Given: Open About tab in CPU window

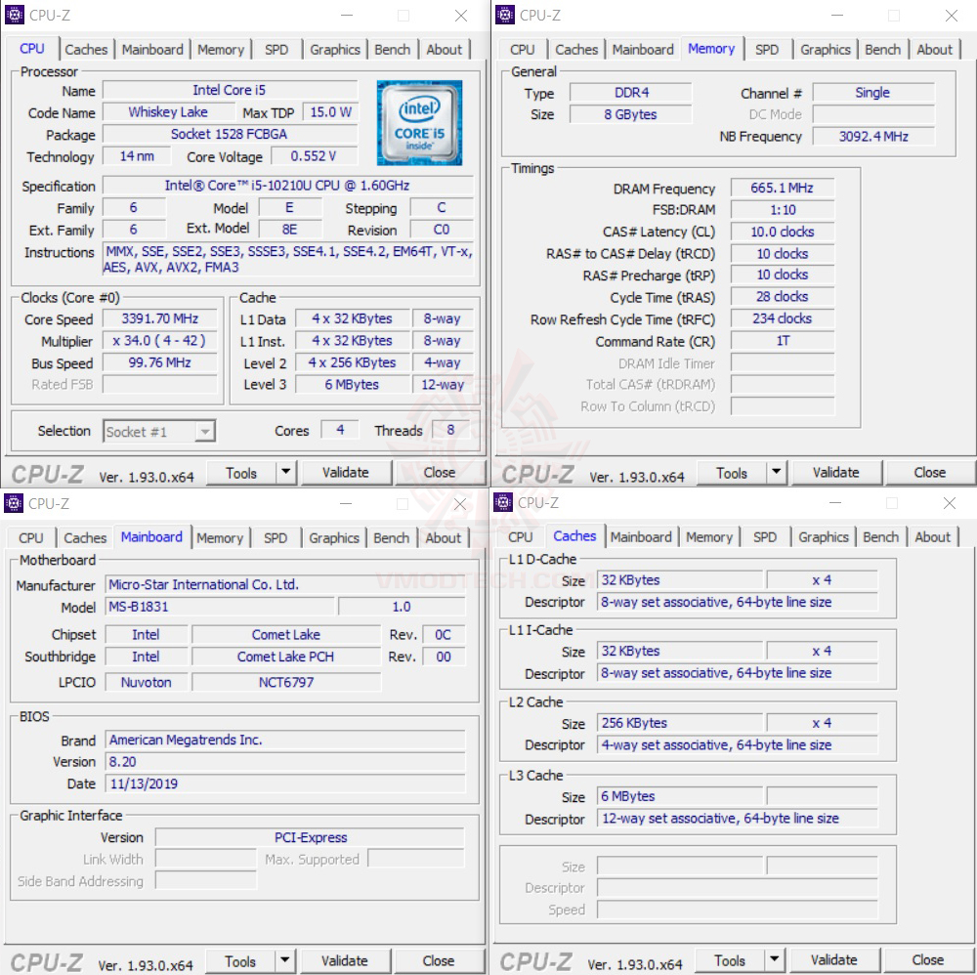Looking at the screenshot, I should coord(445,49).
